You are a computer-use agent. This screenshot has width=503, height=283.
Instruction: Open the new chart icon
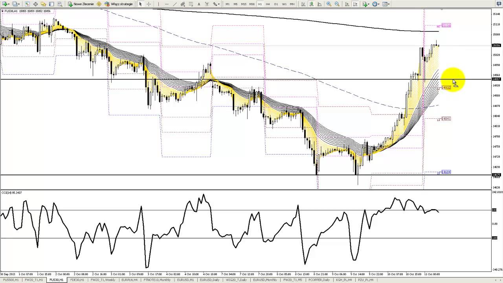[4, 4]
